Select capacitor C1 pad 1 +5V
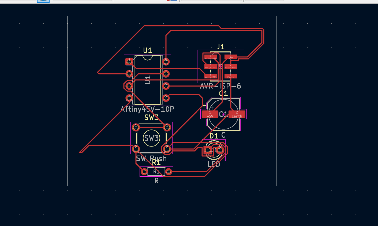Screen dimensions: 378x226 210,114
